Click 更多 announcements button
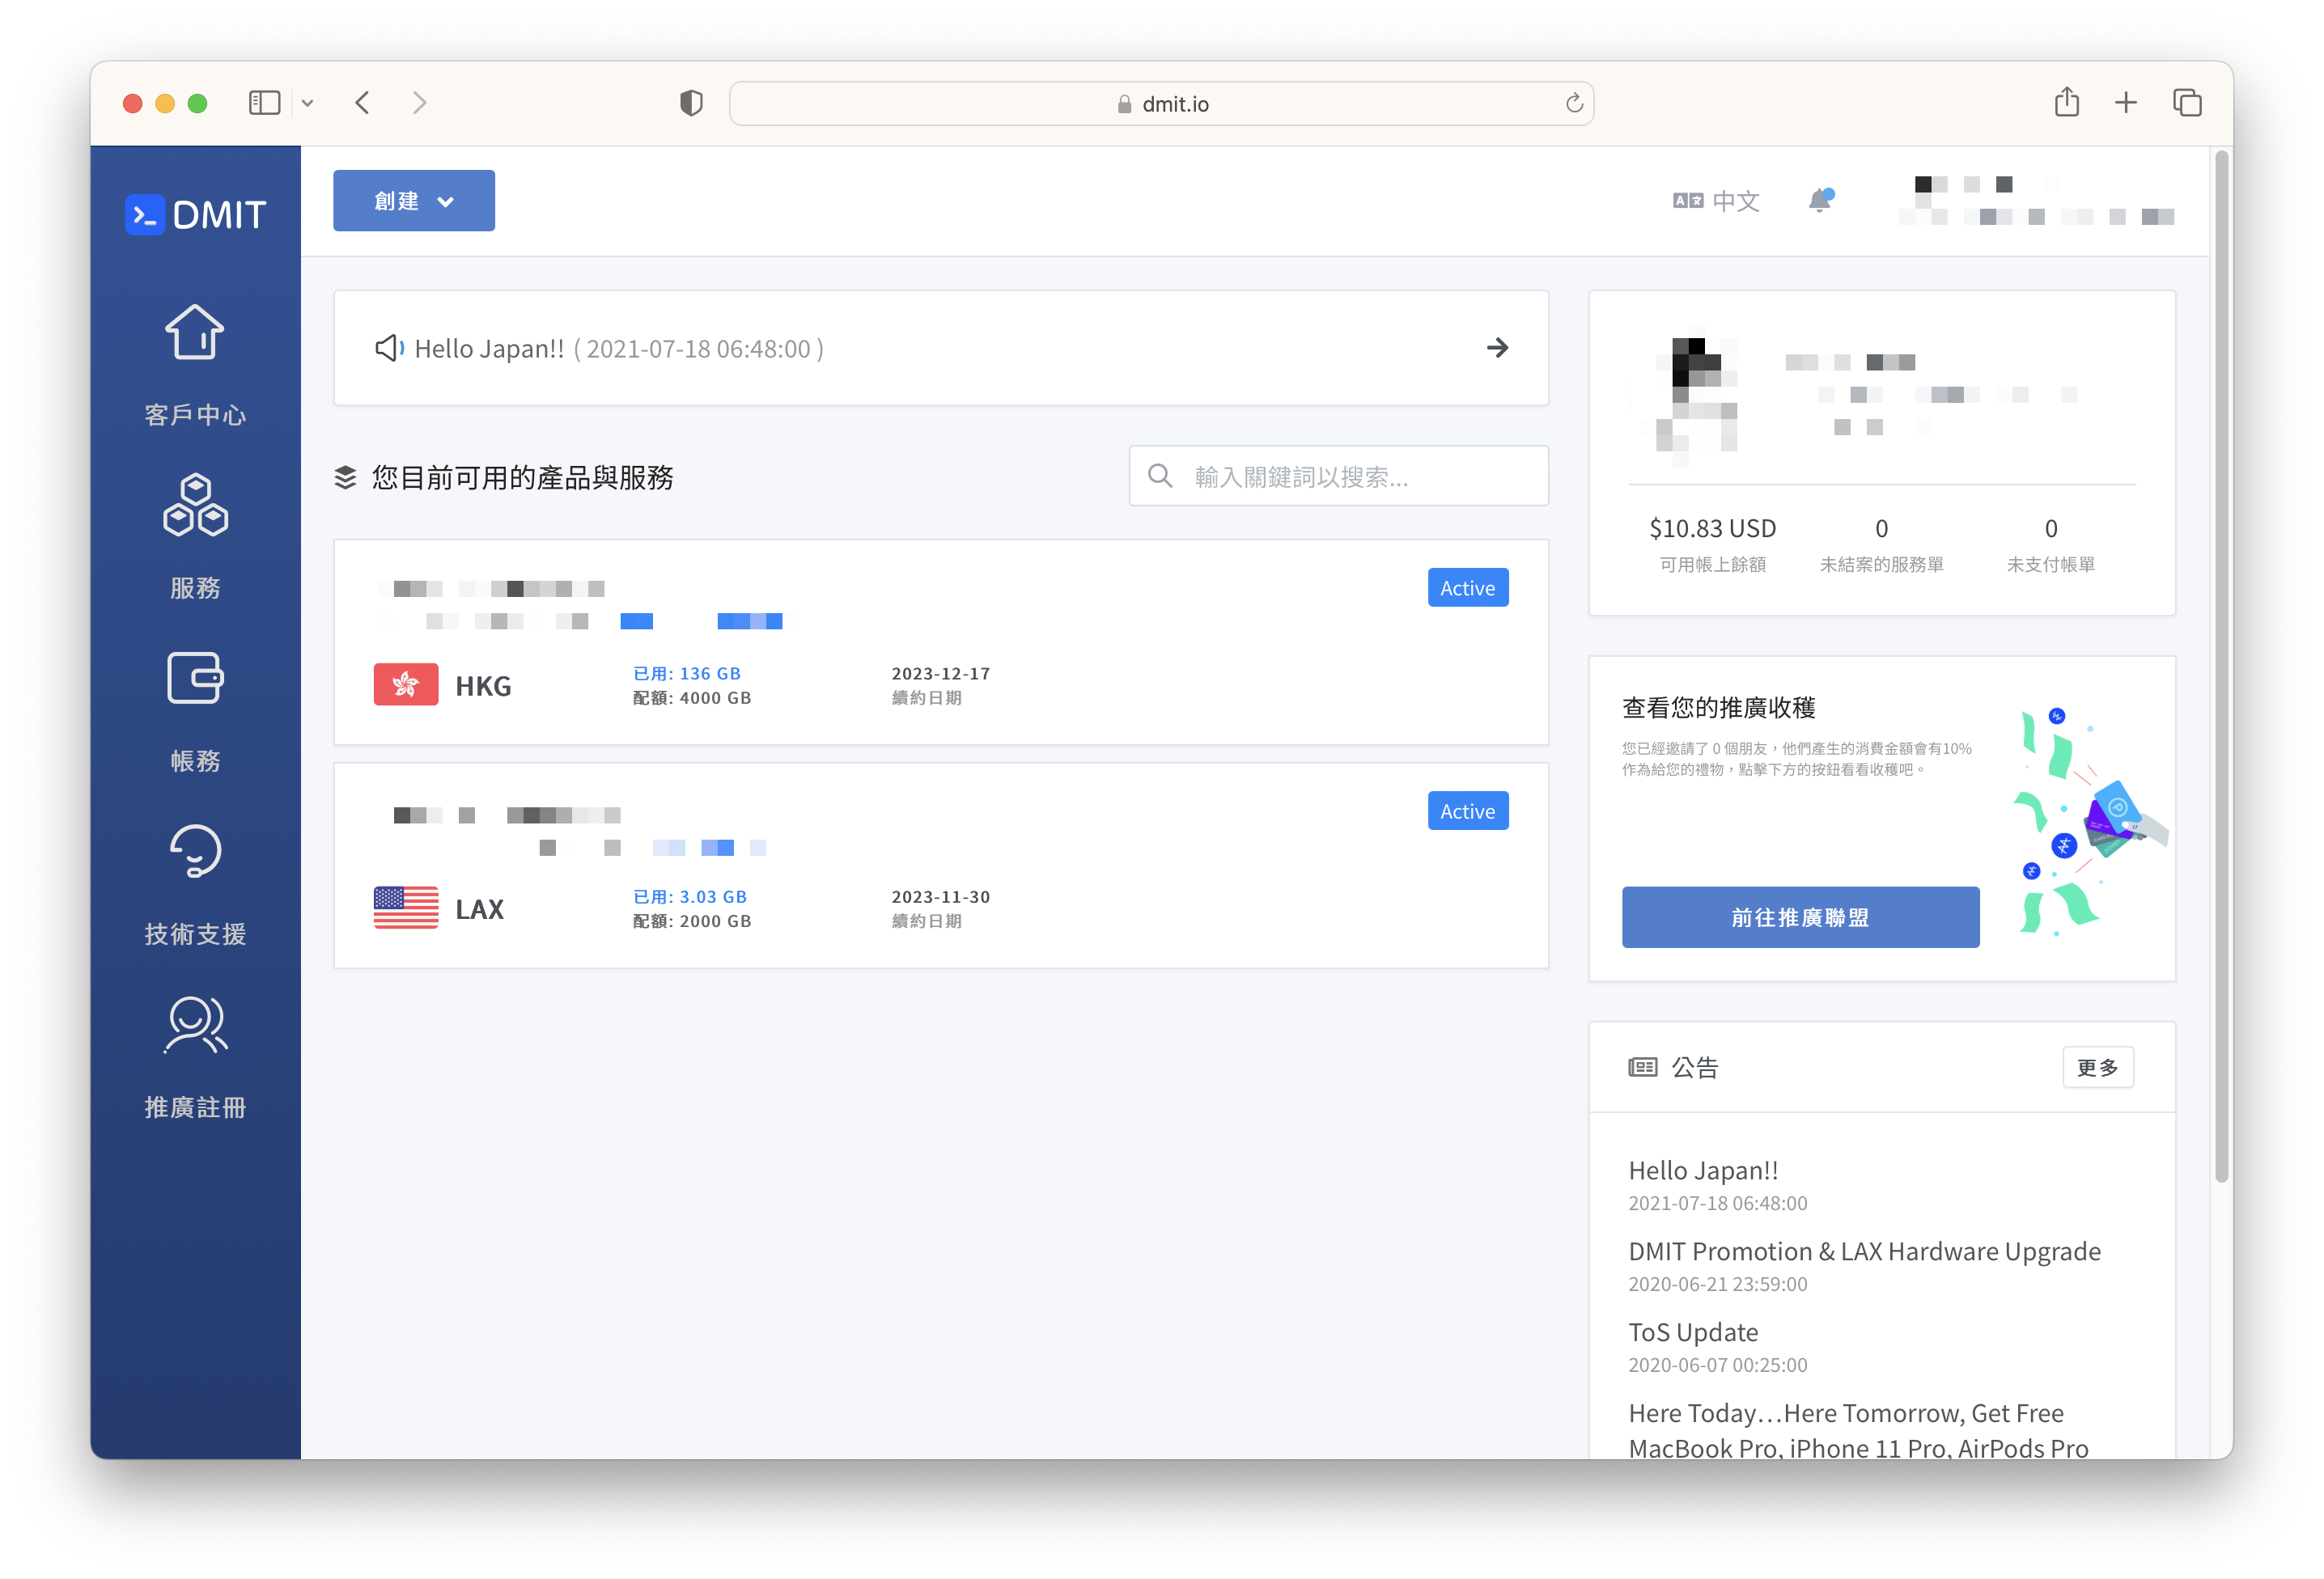The height and width of the screenshot is (1579, 2324). pos(2097,1067)
